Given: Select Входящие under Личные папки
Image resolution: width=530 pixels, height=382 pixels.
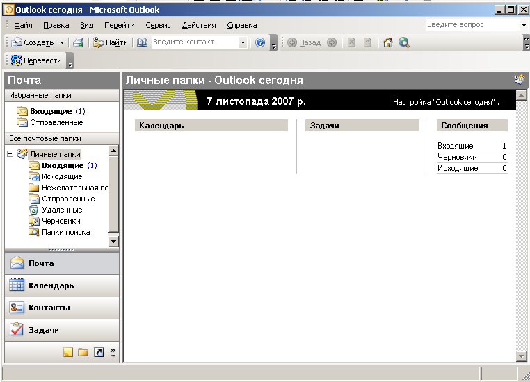Looking at the screenshot, I should pyautogui.click(x=63, y=165).
